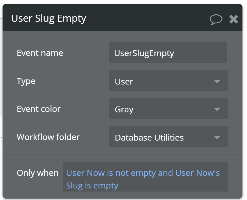Click the Only when label
This screenshot has width=247, height=200.
pos(38,173)
